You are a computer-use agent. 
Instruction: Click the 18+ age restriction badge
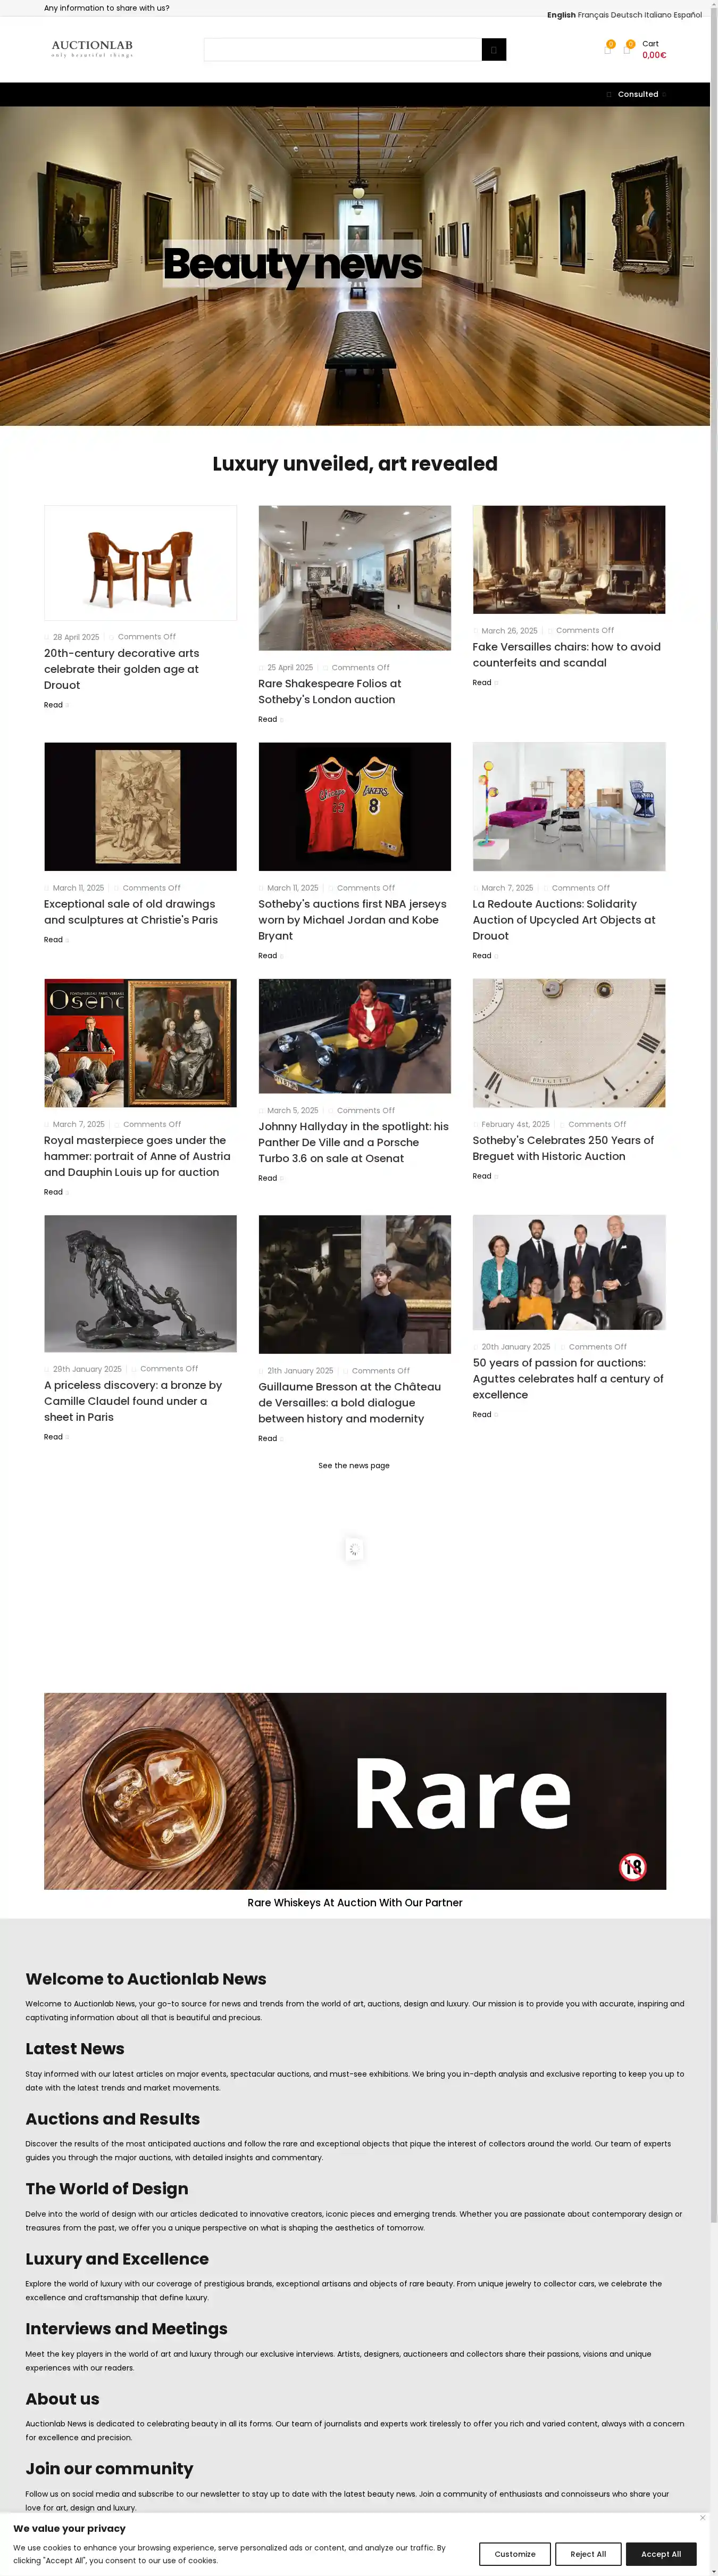click(x=632, y=1866)
